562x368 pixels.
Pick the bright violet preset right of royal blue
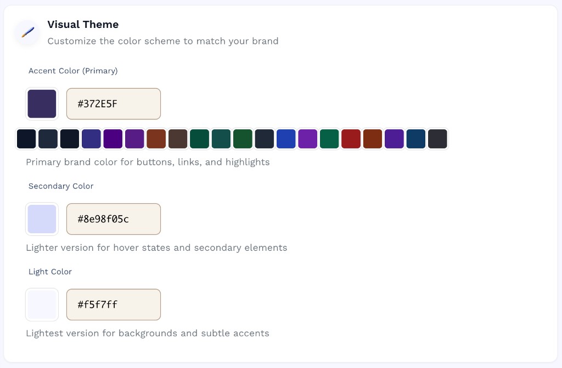pyautogui.click(x=307, y=139)
